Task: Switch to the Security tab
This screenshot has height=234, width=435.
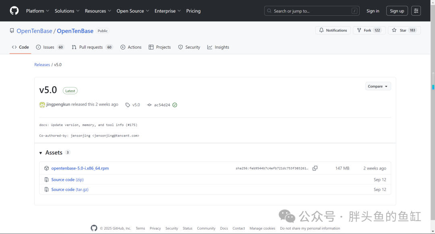Action: click(189, 47)
